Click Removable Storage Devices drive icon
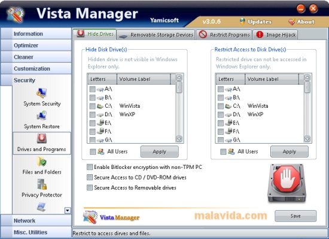Viewport: 329px width, 239px height. point(123,37)
